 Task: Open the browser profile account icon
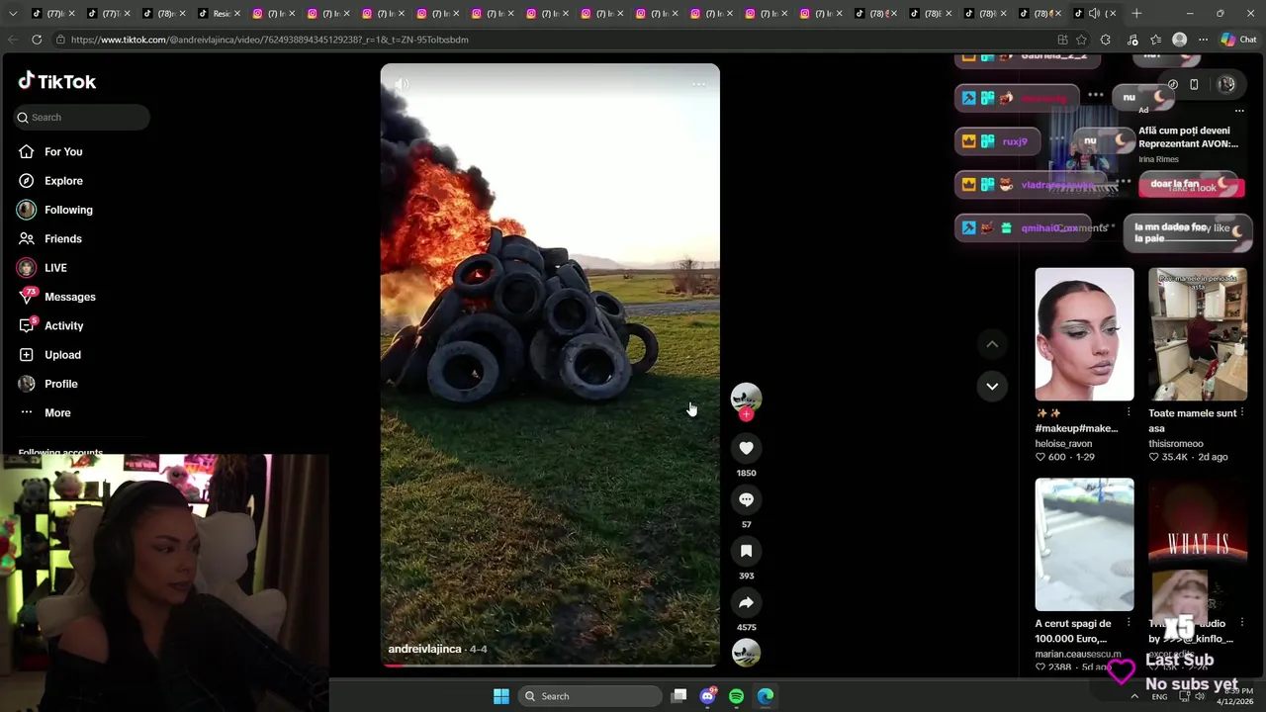coord(1179,40)
